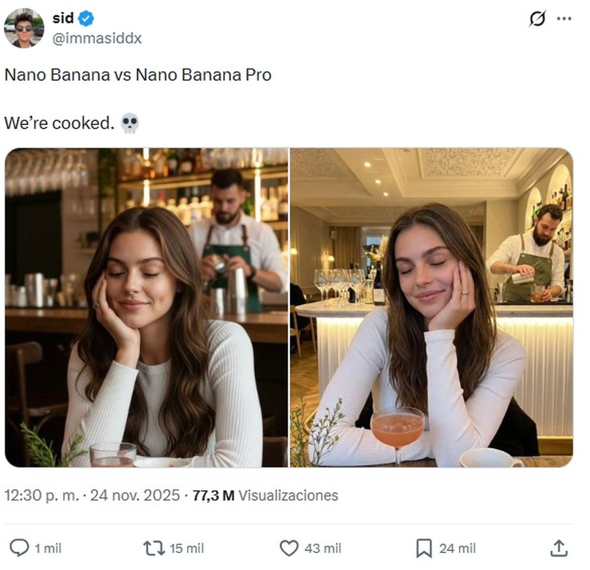Toggle the bookmark icon to save the post
This screenshot has height=570, width=590.
point(424,548)
